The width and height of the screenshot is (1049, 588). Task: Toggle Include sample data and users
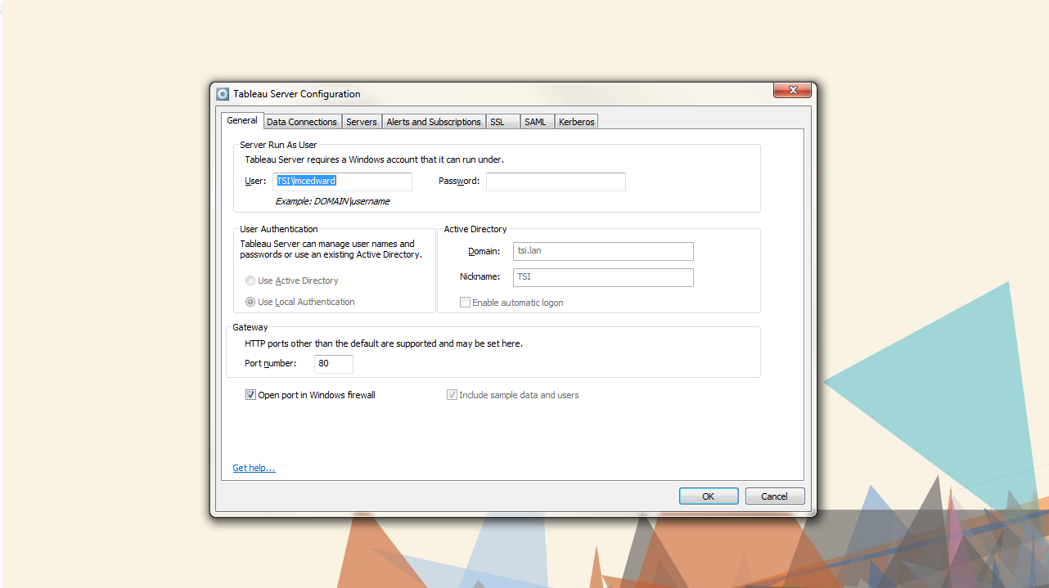click(x=452, y=395)
